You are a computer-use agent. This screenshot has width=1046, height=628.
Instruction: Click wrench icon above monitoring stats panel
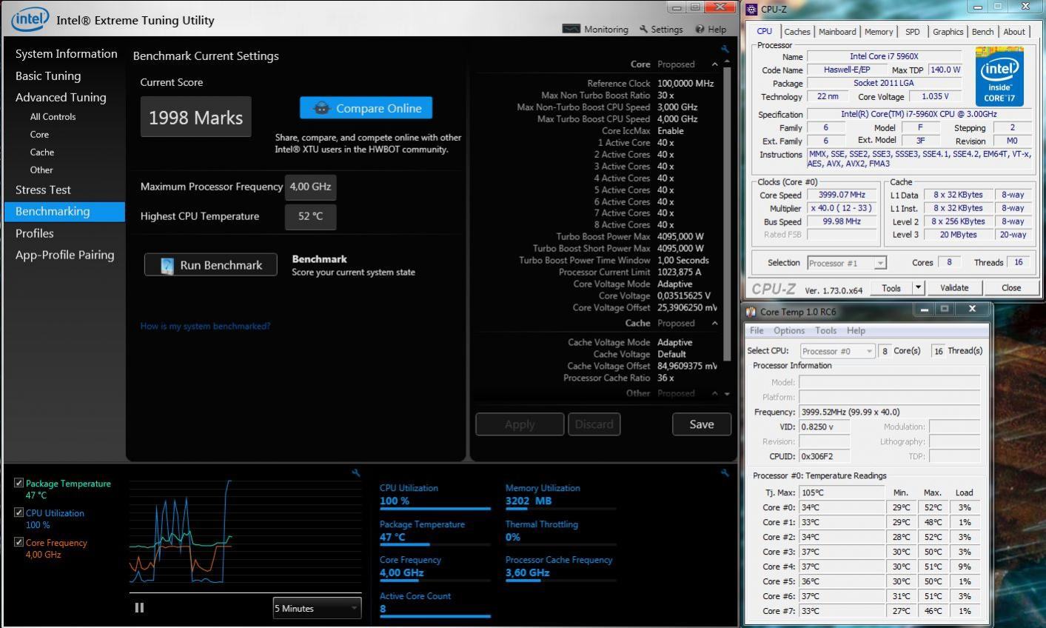[725, 472]
